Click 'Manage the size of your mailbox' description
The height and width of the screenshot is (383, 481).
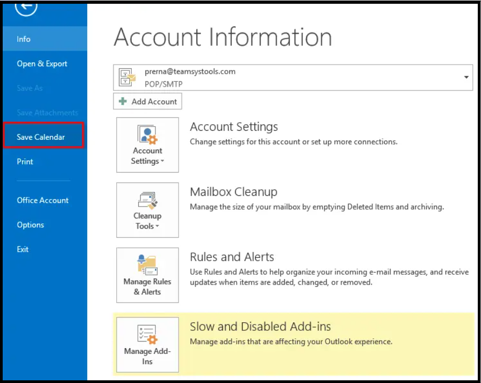tap(317, 207)
